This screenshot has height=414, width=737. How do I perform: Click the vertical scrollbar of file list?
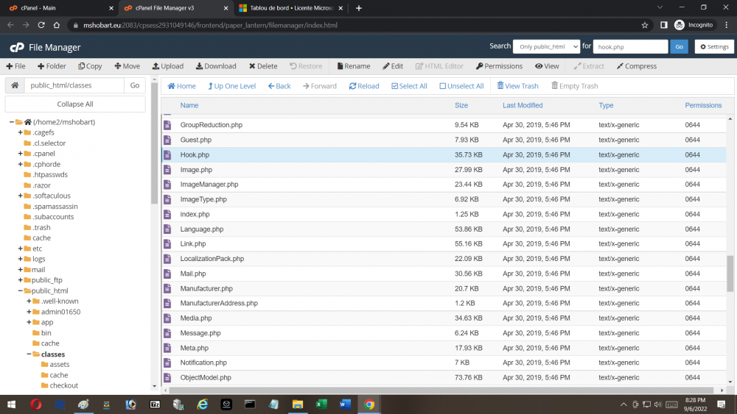point(730,274)
